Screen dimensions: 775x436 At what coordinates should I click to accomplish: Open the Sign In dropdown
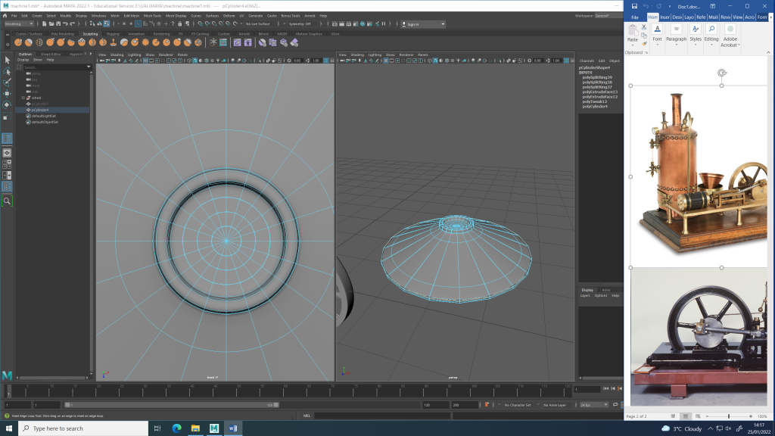point(423,23)
